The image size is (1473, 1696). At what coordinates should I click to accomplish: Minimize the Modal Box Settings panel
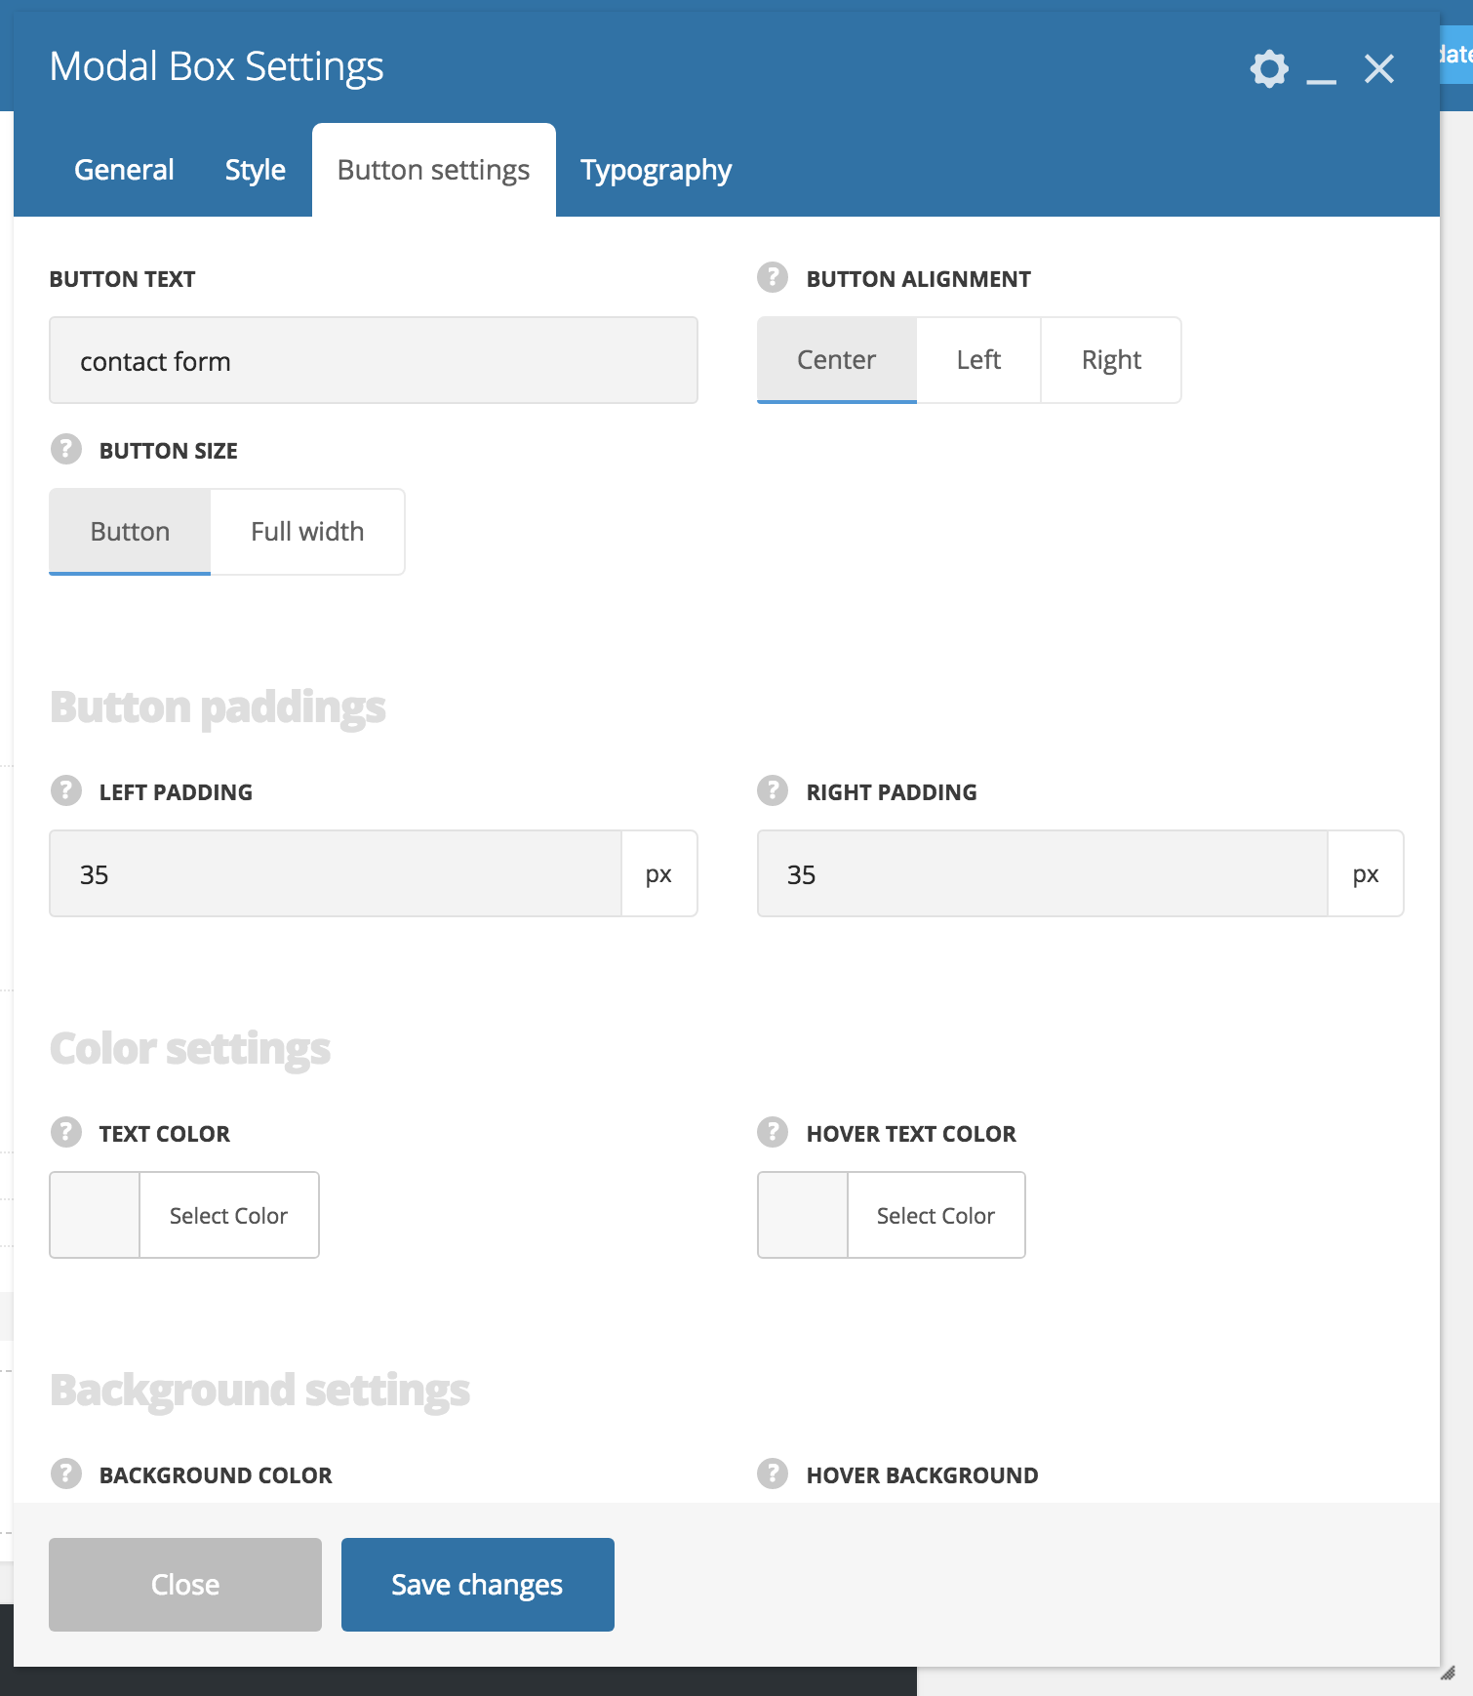click(x=1322, y=81)
